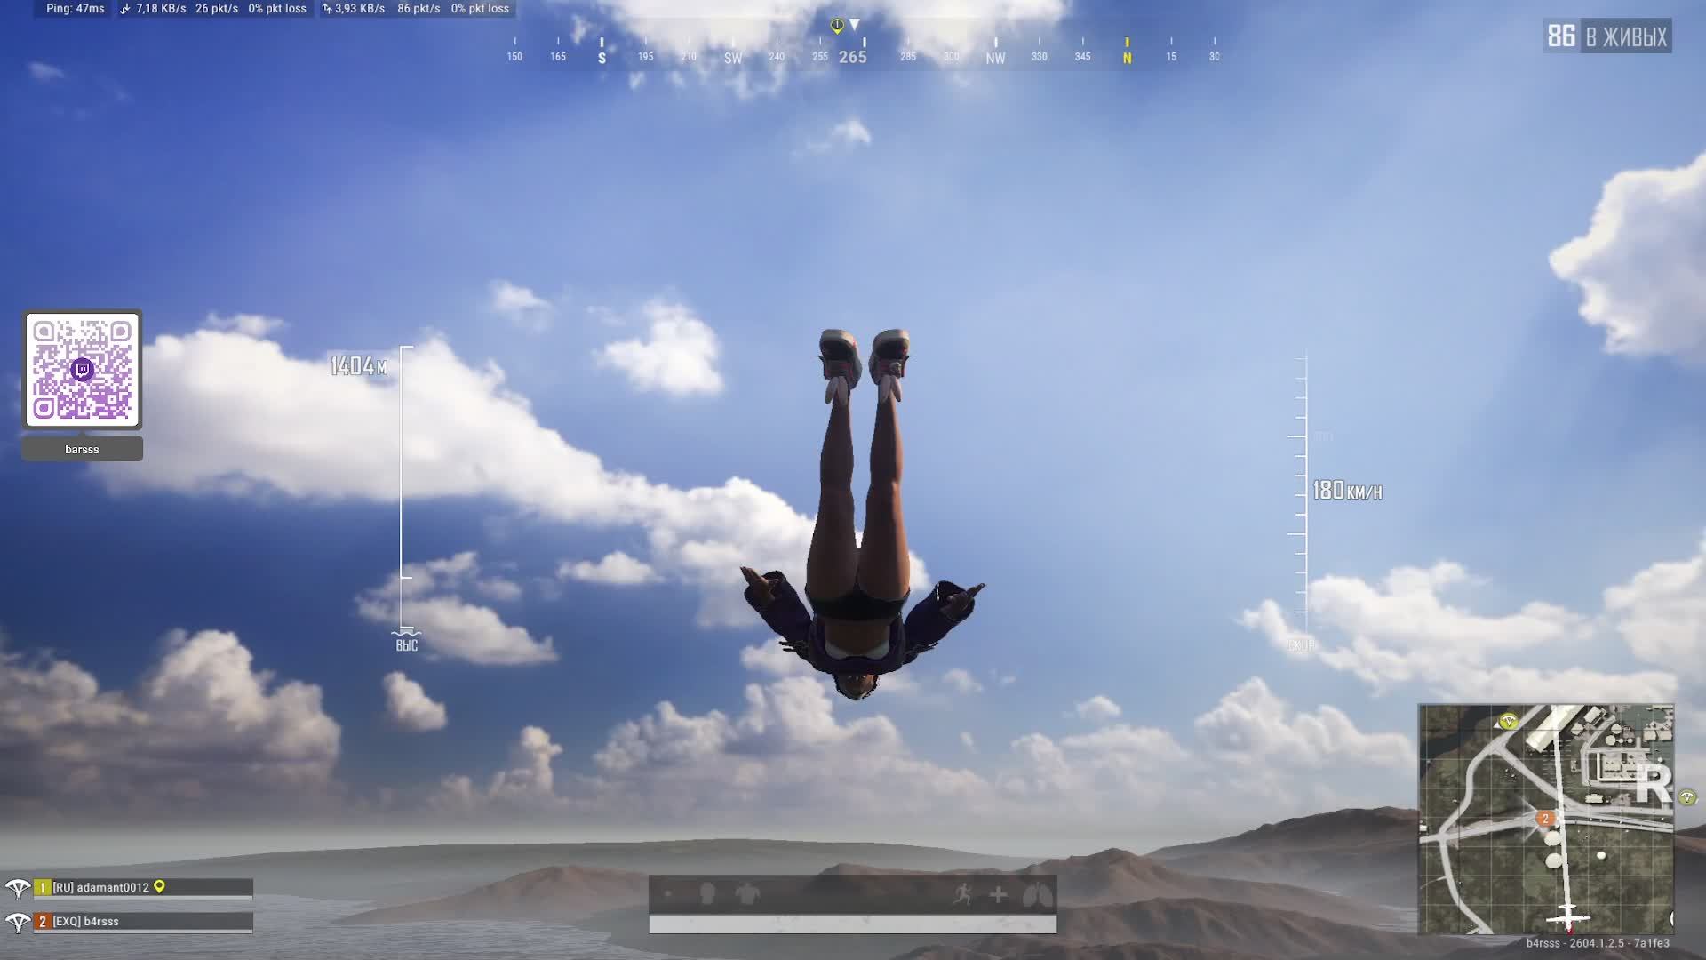Click the healing plus icon in HUD

(999, 894)
